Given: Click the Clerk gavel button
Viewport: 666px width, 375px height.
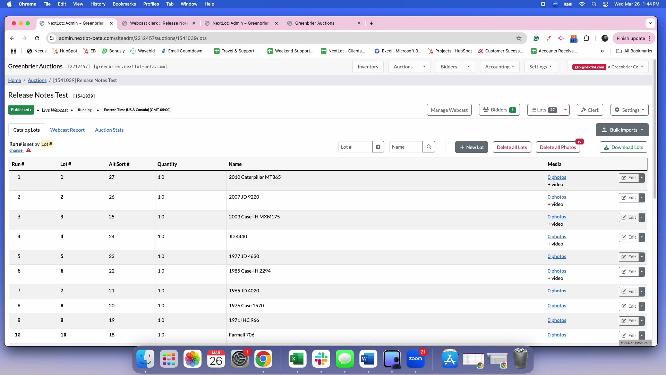Looking at the screenshot, I should click(590, 110).
